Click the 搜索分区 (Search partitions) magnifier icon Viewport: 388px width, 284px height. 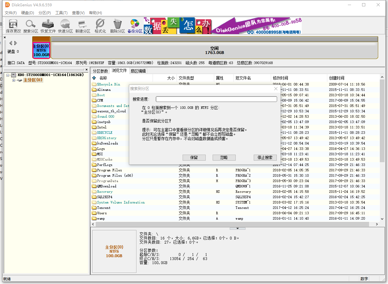point(31,26)
